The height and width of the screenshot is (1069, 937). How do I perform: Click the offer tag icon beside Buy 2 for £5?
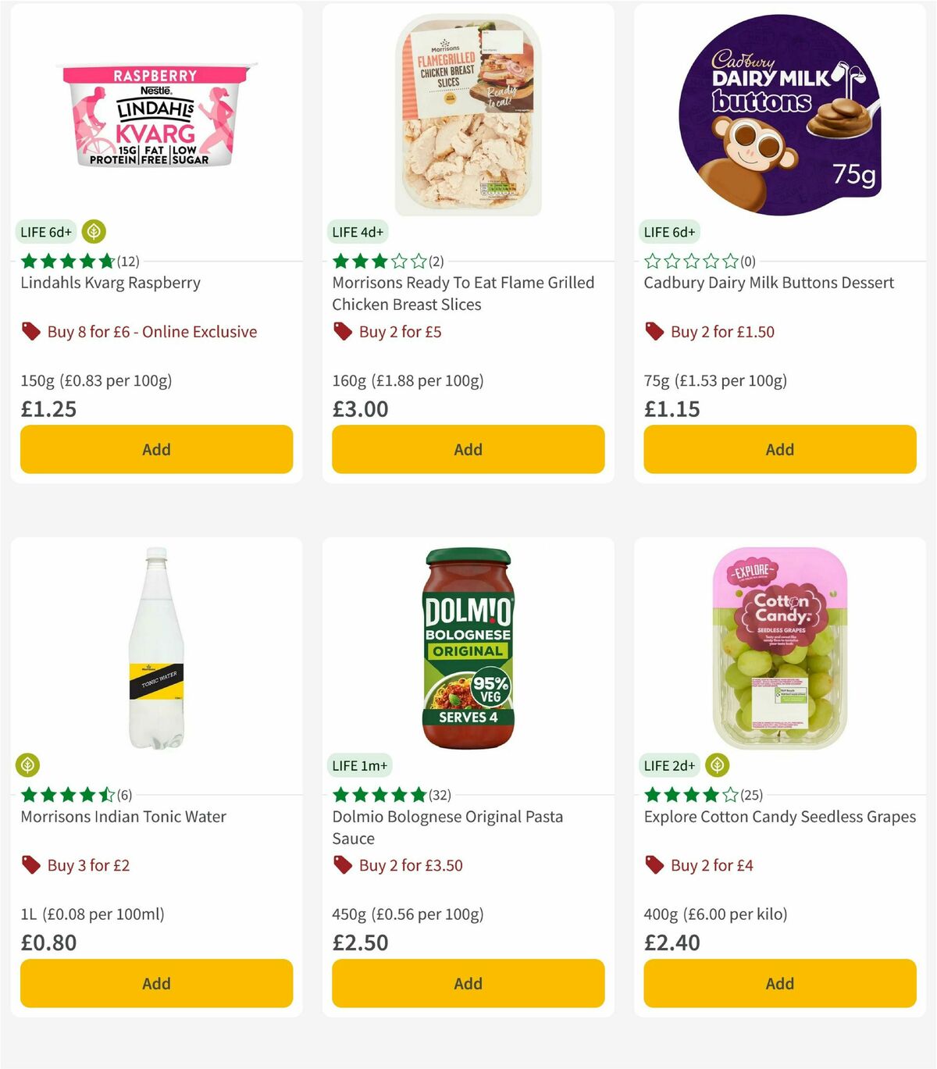coord(342,332)
